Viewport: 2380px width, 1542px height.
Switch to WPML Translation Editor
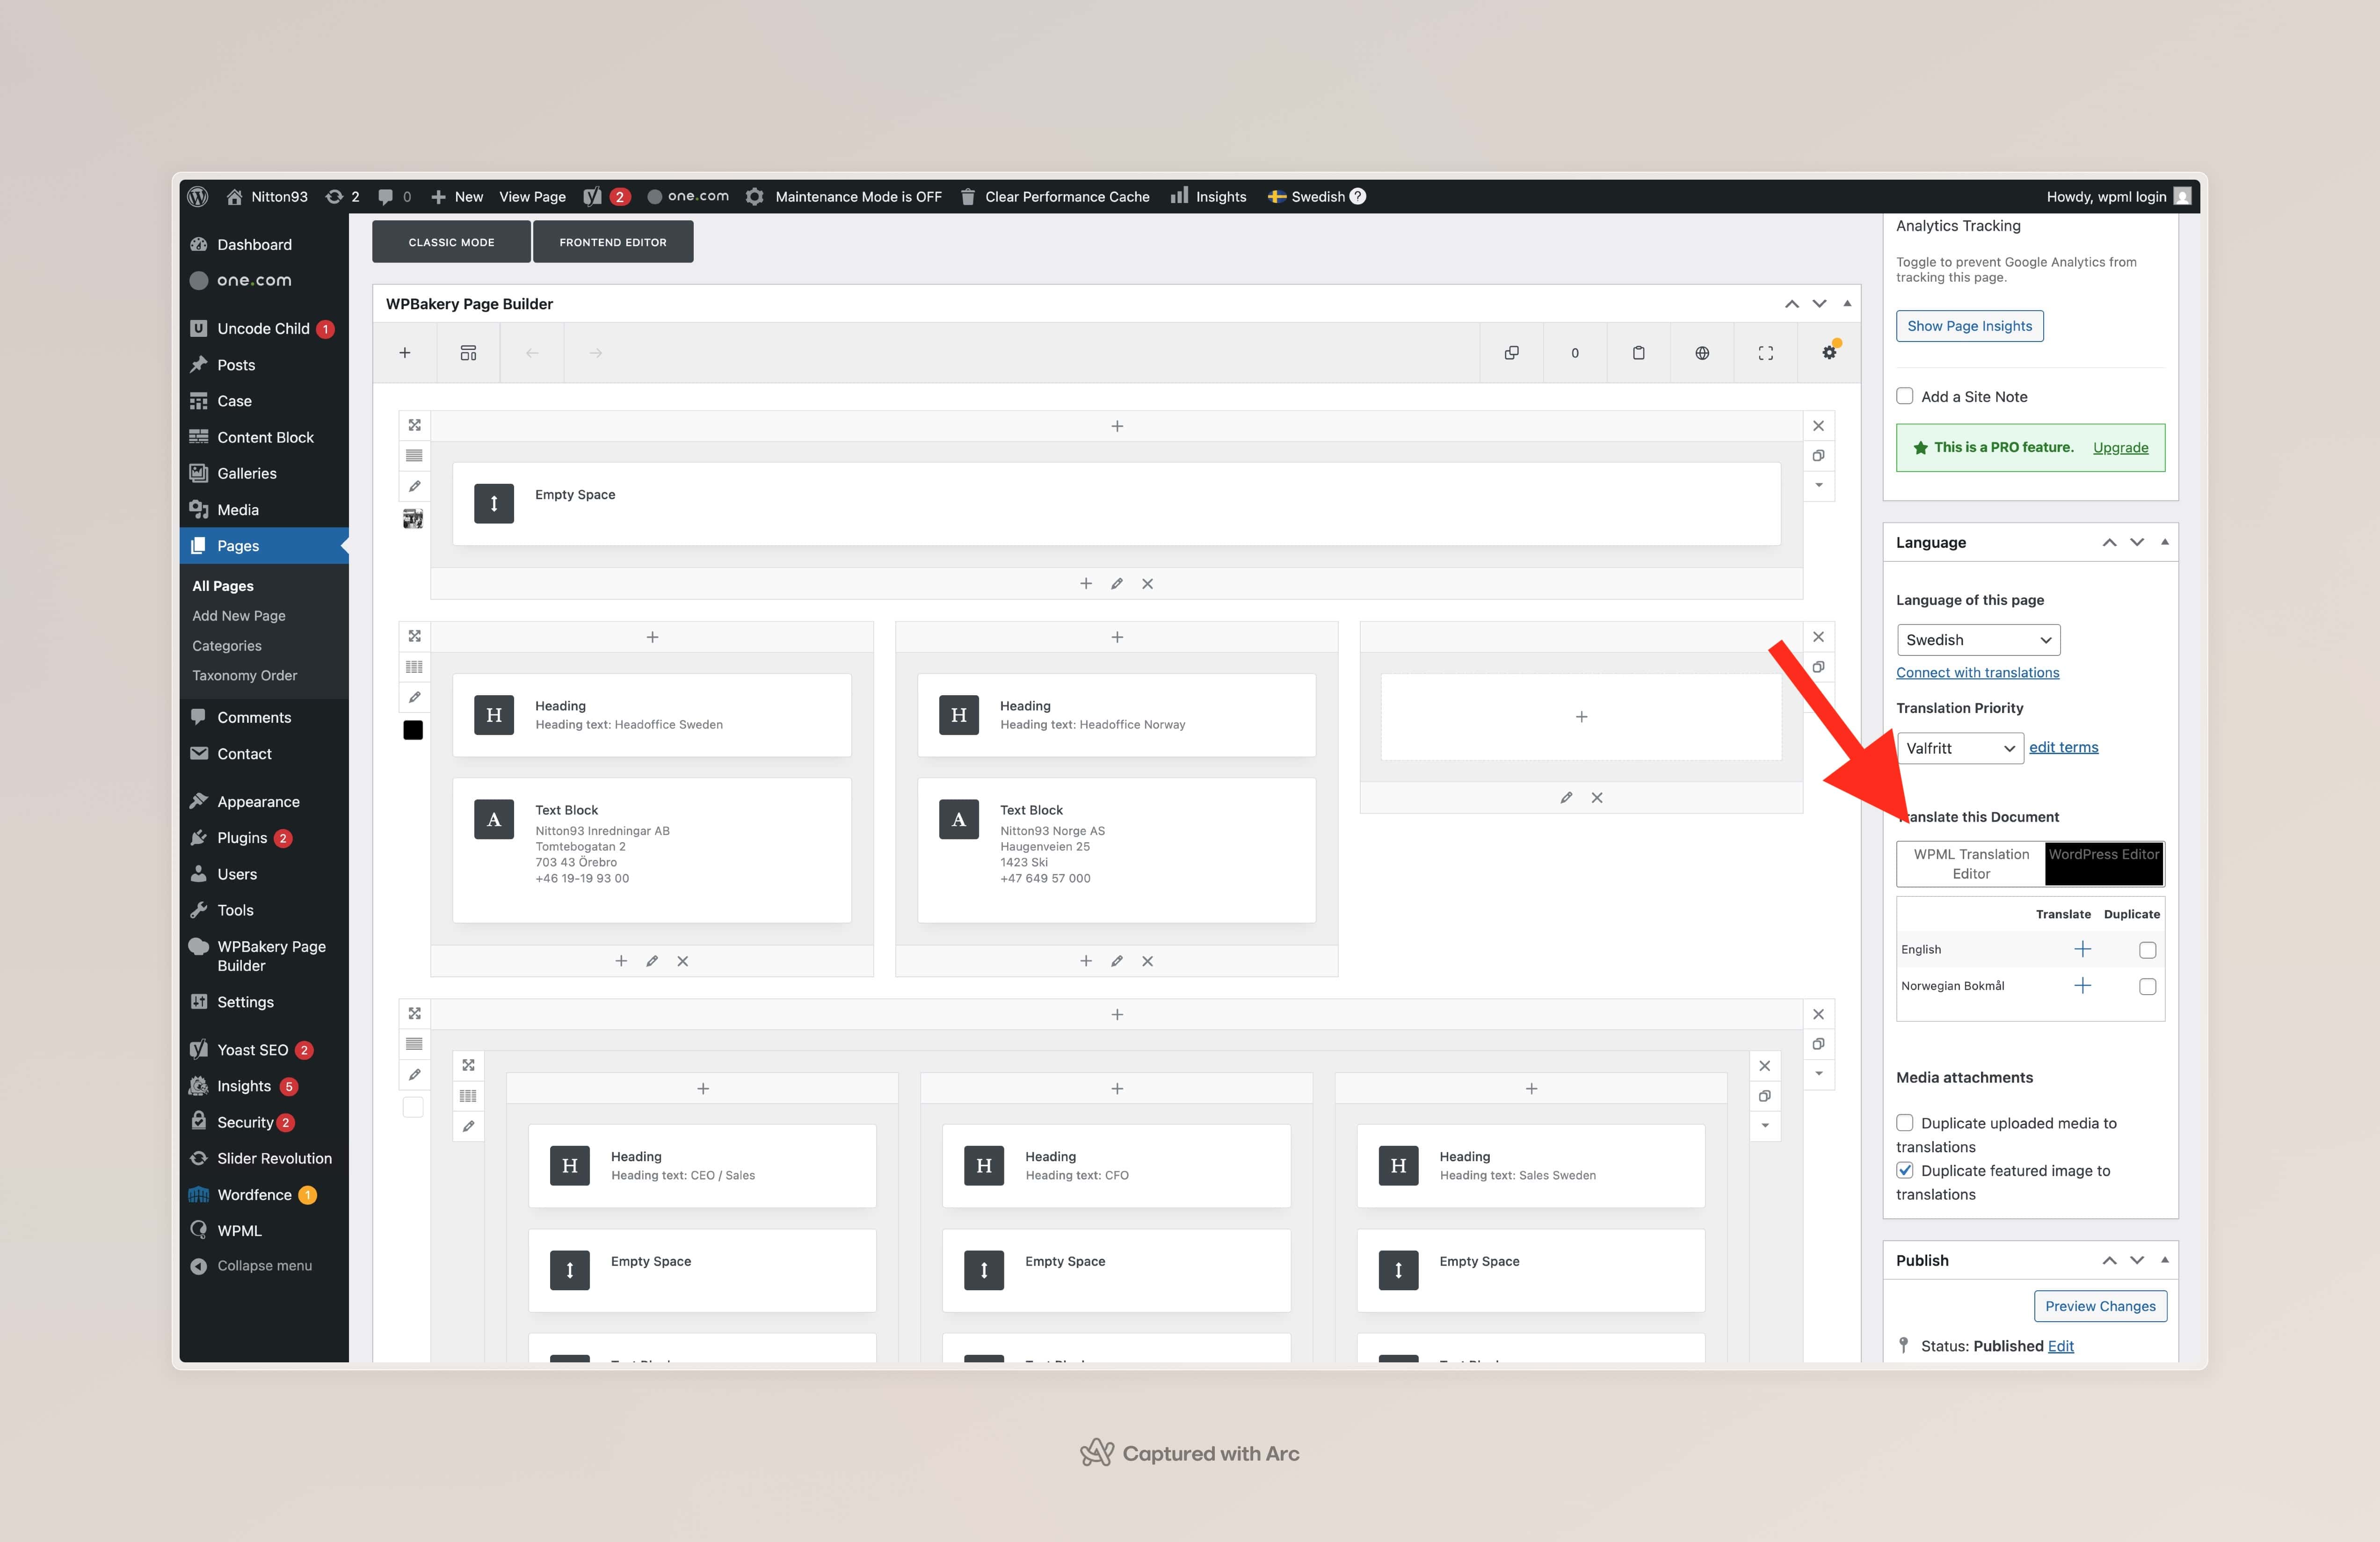1971,864
